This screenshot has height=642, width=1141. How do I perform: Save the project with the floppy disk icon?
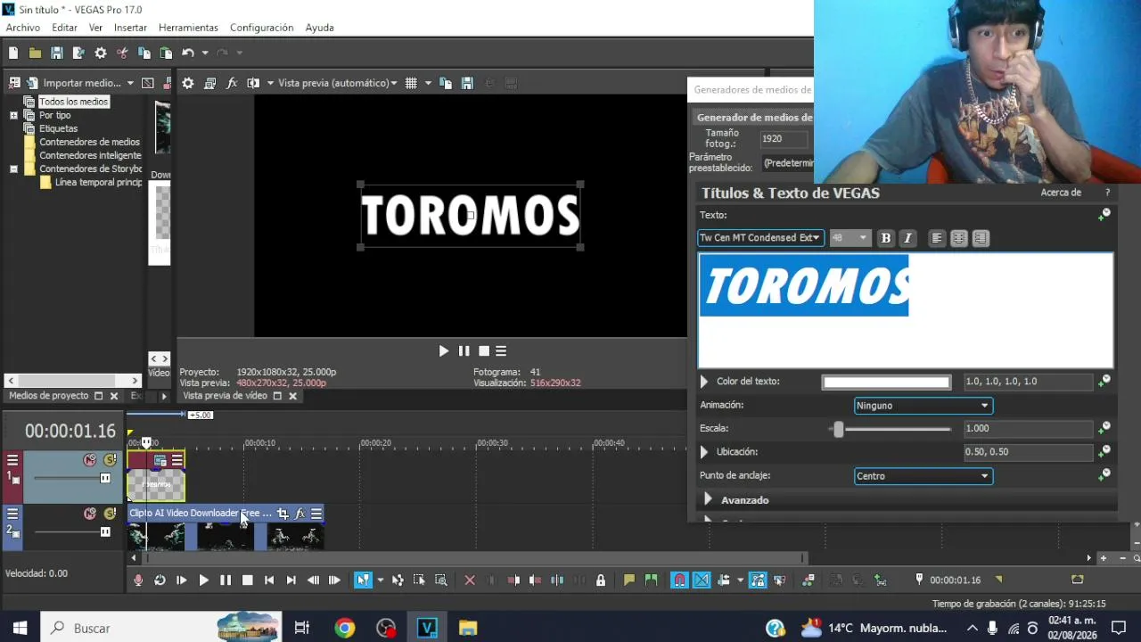click(x=56, y=53)
